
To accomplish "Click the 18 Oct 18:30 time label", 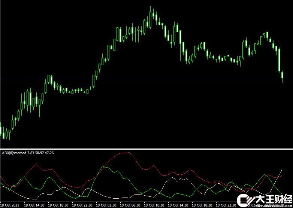I will pos(58,205).
